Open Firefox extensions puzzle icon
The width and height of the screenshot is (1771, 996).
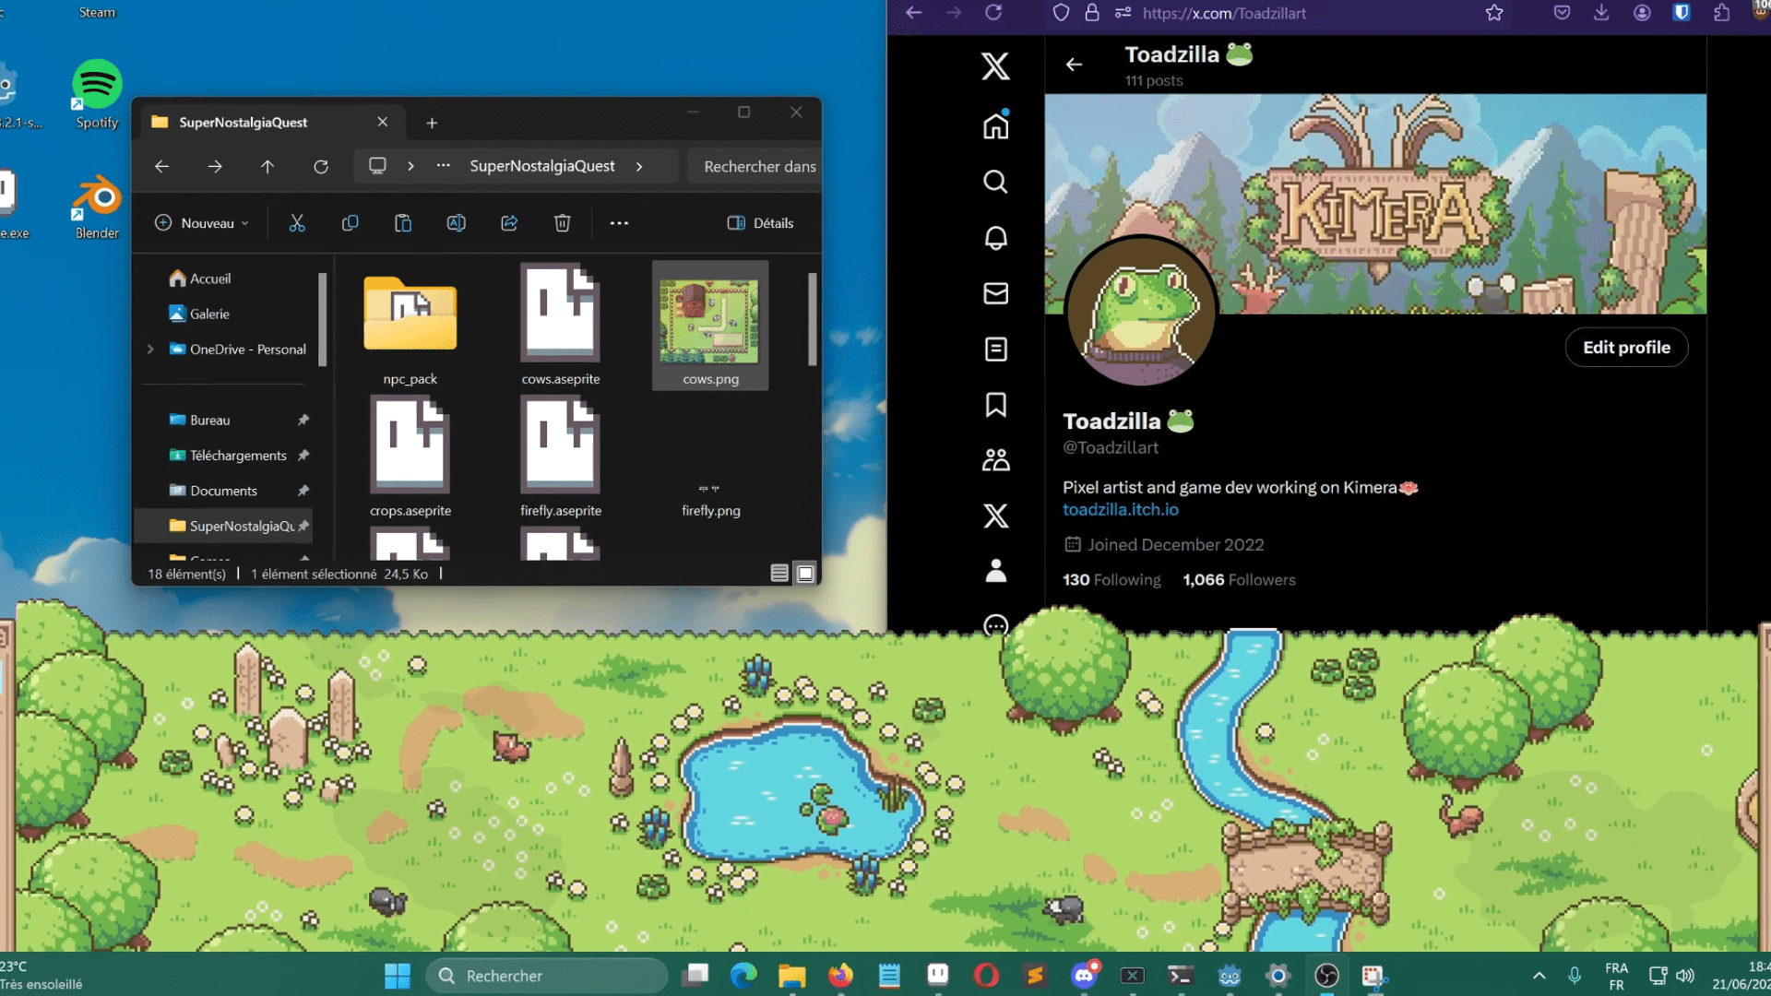pos(1722,13)
